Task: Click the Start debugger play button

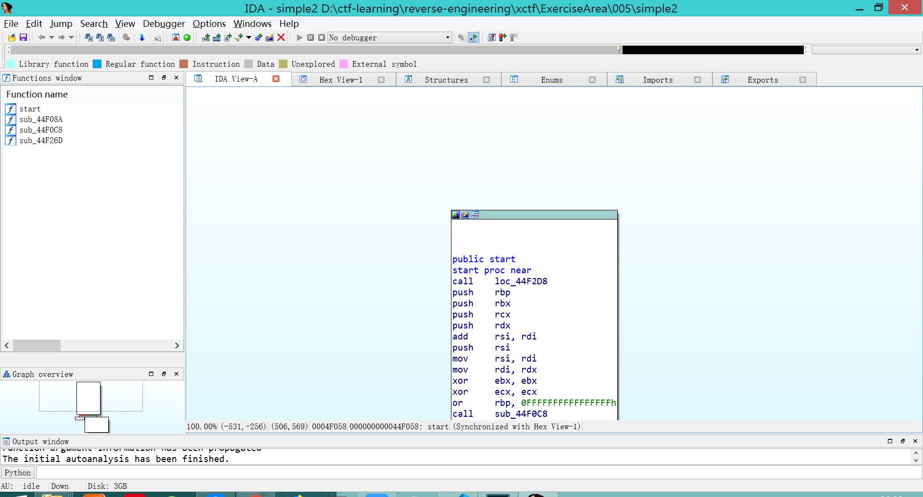Action: pyautogui.click(x=299, y=37)
